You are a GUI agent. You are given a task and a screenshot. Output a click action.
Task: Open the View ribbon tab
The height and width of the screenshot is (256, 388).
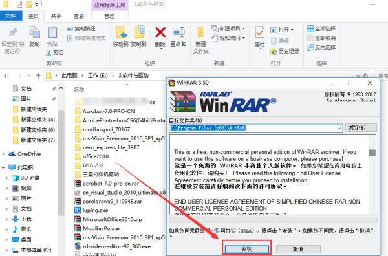79,16
